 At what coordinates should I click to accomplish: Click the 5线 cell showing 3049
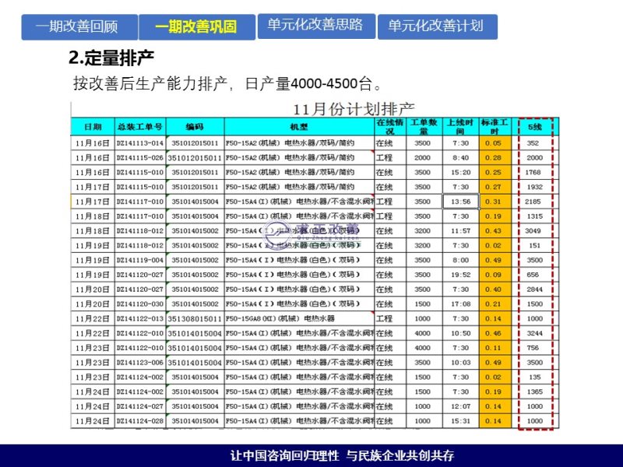pyautogui.click(x=533, y=231)
